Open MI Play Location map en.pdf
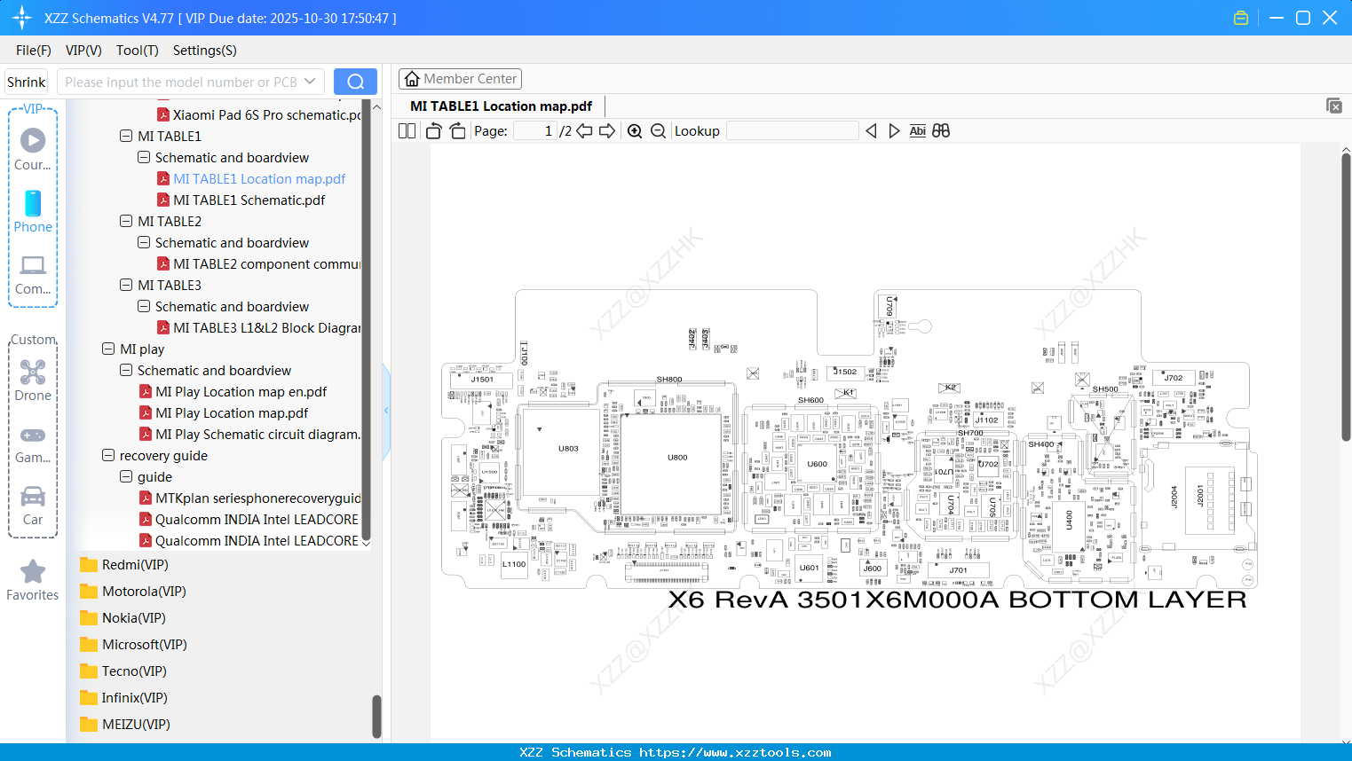Screen dimensions: 1352x761 click(241, 391)
